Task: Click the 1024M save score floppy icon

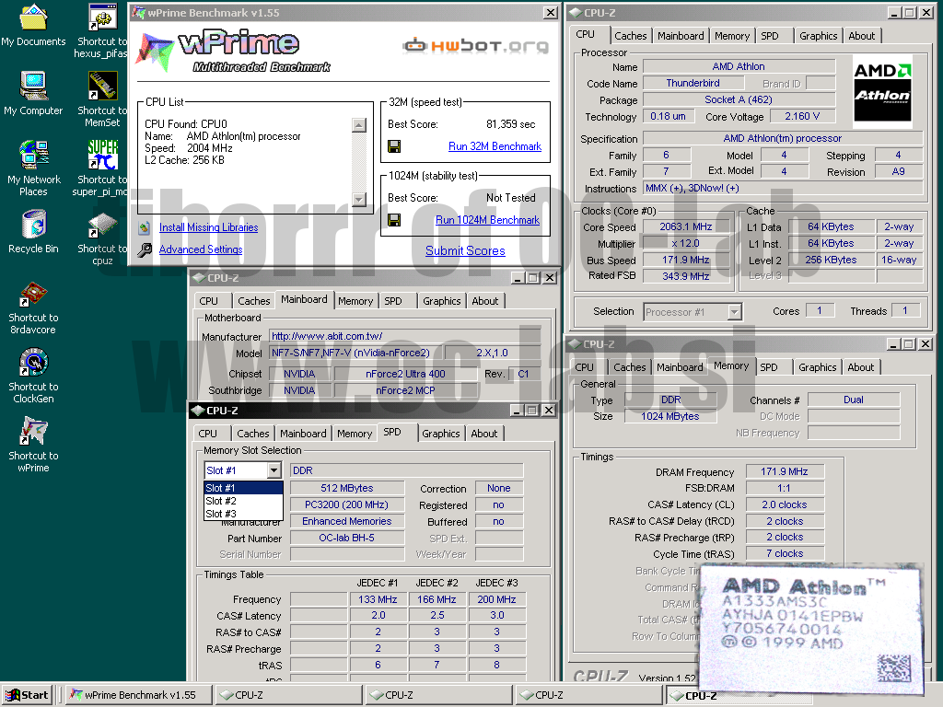Action: (x=394, y=220)
